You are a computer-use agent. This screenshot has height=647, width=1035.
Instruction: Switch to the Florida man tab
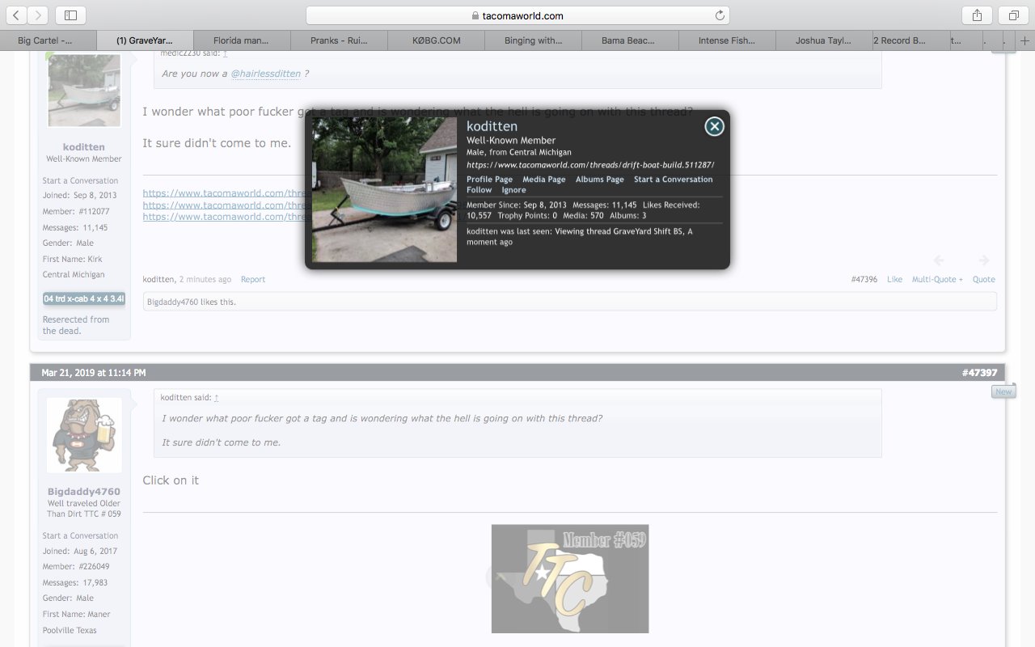click(242, 40)
